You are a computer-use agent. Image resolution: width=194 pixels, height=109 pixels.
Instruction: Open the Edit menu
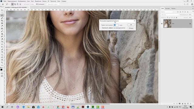pyautogui.click(x=12, y=1)
